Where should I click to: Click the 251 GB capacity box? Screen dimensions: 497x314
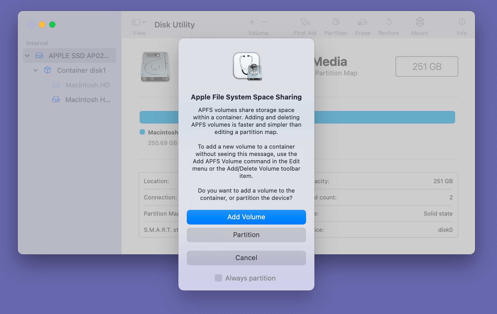[427, 66]
